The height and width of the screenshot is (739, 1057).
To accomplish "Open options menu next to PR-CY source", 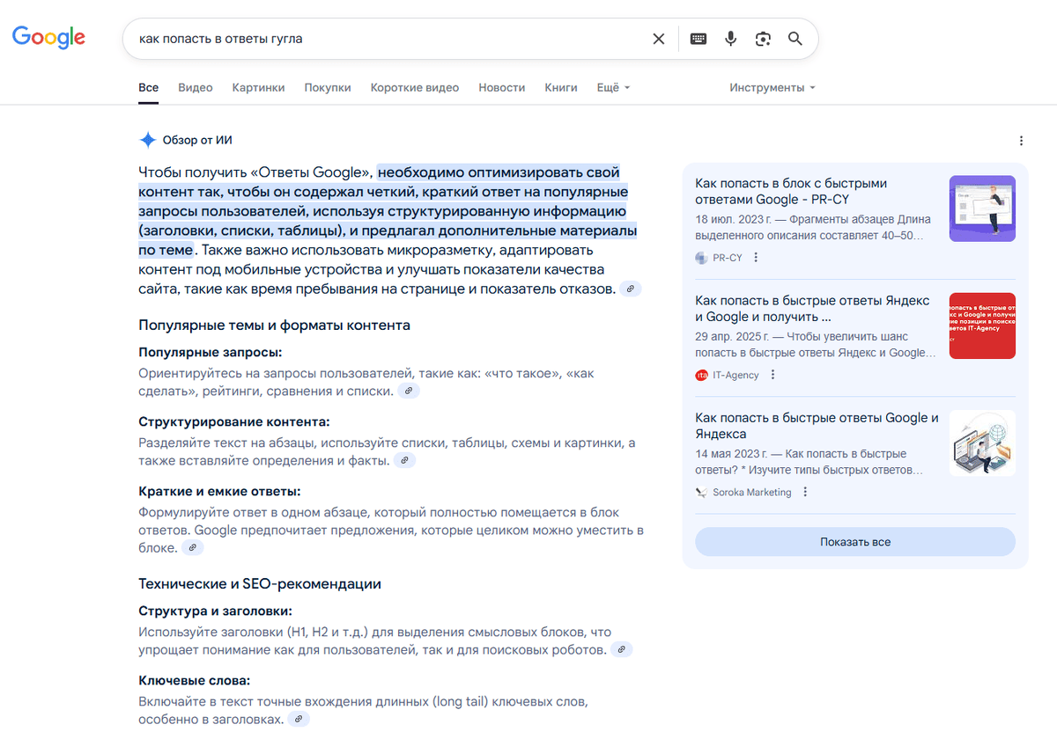I will point(756,257).
